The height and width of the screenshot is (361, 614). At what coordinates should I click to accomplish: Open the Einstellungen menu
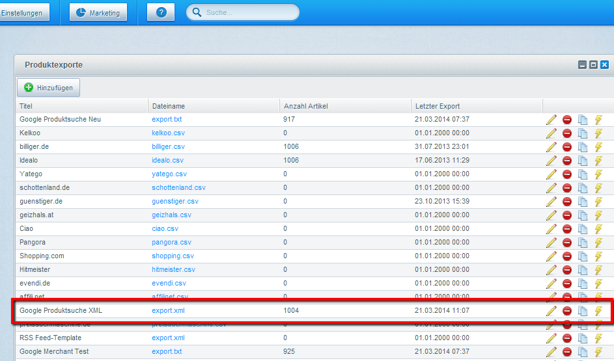23,12
